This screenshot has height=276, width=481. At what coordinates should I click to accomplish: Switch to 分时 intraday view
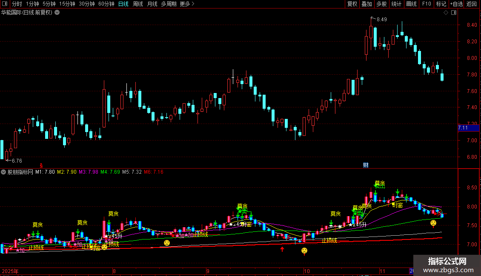17,4
